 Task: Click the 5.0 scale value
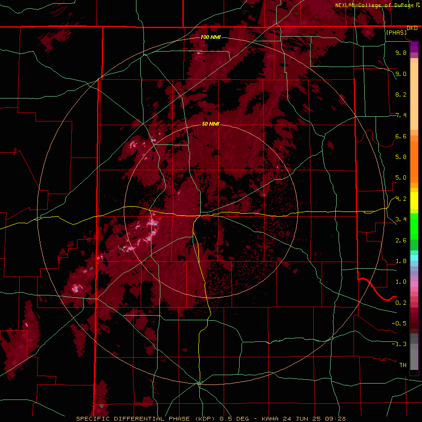click(x=401, y=178)
